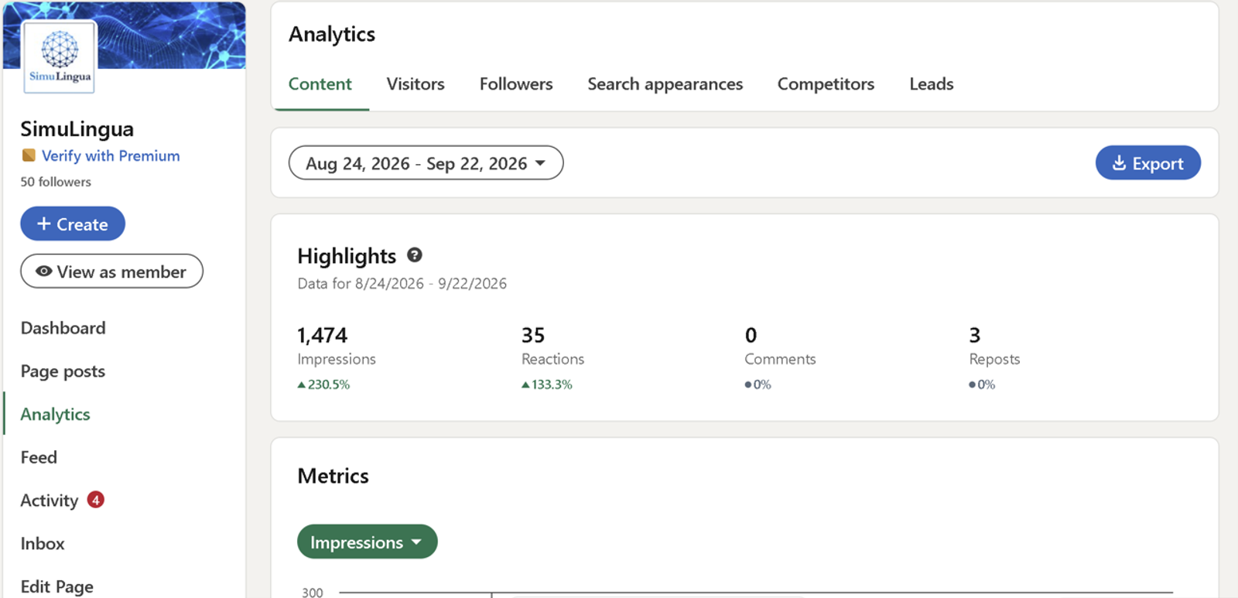Viewport: 1238px width, 598px height.
Task: Click the Data for 8/24/2026 - 9/22/2026 text
Action: pyautogui.click(x=402, y=283)
